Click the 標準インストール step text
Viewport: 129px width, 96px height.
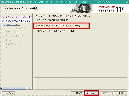(x=13, y=32)
